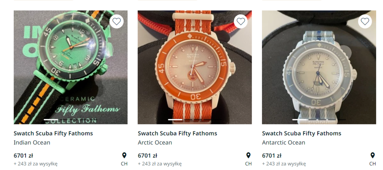Select the Indian Ocean subtitle text
The height and width of the screenshot is (170, 383).
pos(32,142)
